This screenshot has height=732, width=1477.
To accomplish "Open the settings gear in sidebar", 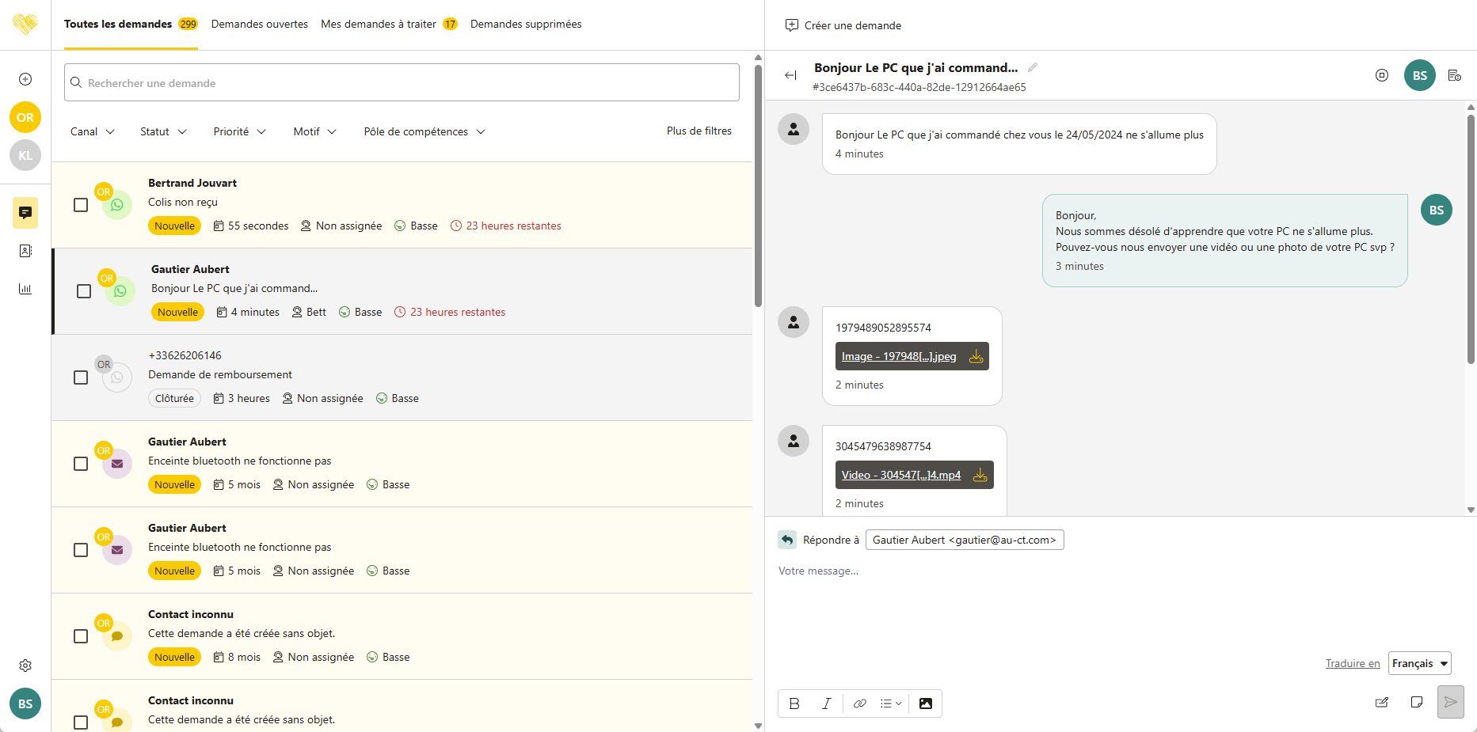I will pos(25,666).
